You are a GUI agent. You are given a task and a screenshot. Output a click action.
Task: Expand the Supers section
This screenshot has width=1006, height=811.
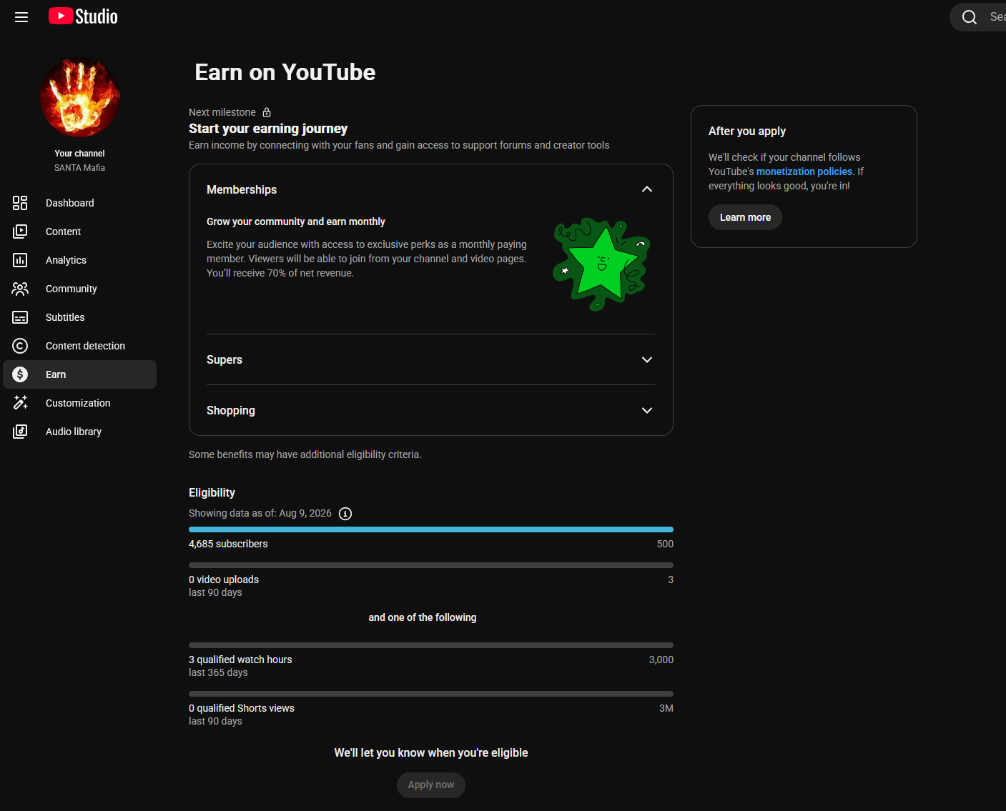point(647,359)
